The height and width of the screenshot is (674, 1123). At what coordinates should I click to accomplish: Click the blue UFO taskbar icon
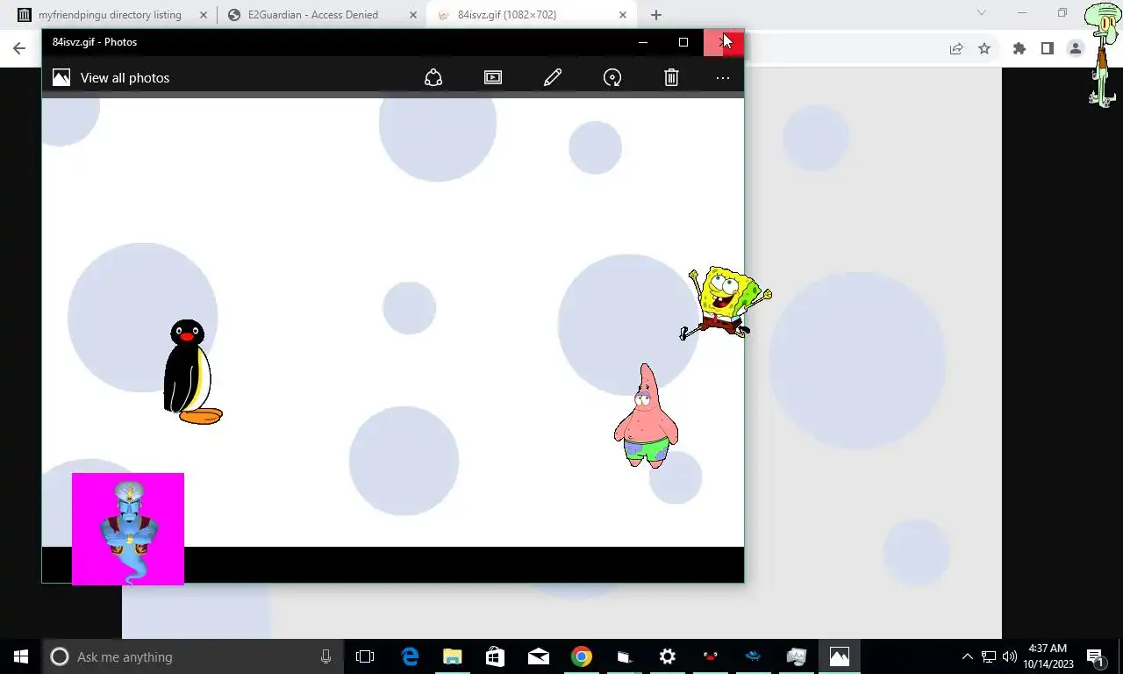coord(754,656)
